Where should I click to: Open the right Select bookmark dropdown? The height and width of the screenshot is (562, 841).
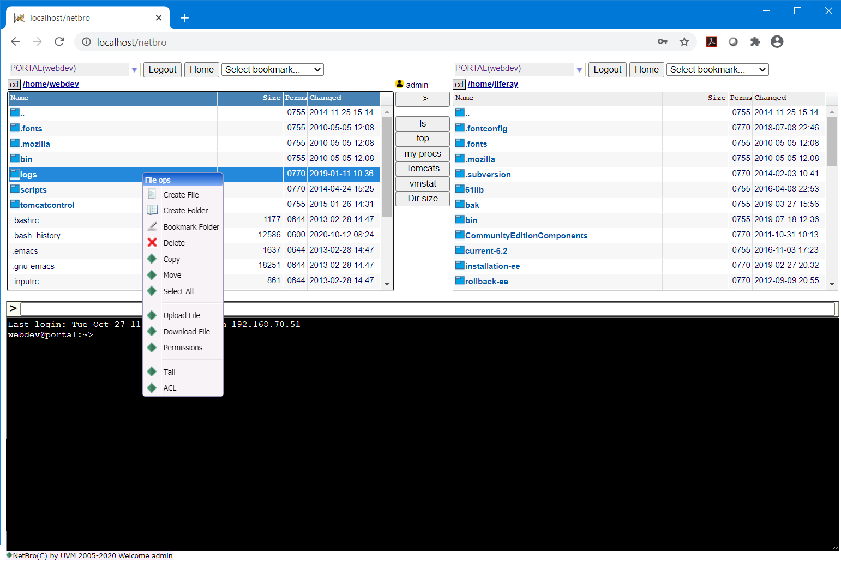[x=717, y=69]
